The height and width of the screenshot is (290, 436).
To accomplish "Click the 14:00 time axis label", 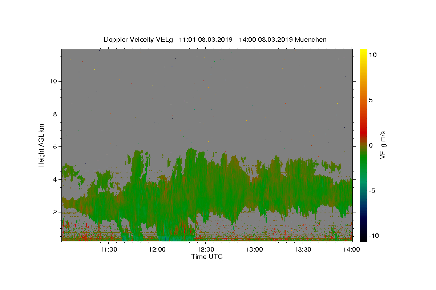I will pyautogui.click(x=351, y=250).
